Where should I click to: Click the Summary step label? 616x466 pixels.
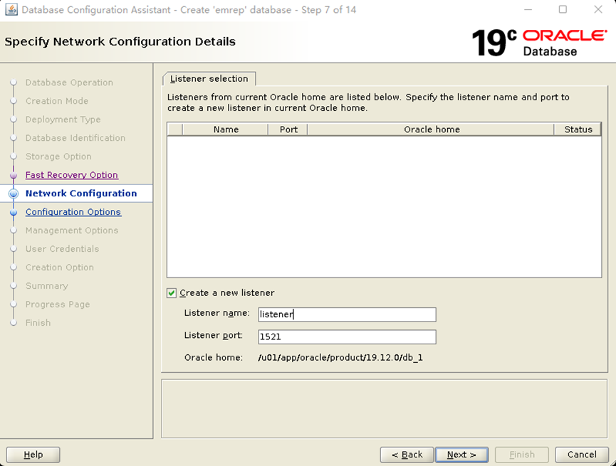(47, 285)
